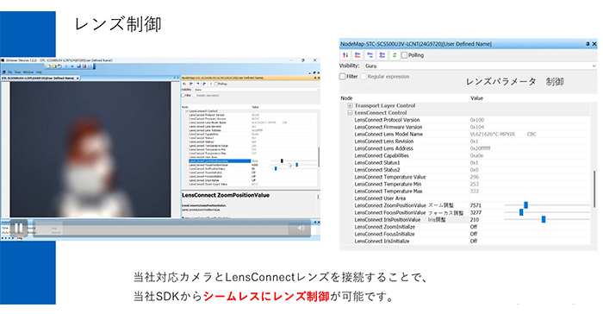Click IrisPositionValue value 210
Image resolution: width=603 pixels, height=314 pixels.
tap(475, 220)
